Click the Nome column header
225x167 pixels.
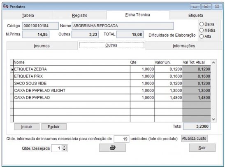(x=72, y=62)
